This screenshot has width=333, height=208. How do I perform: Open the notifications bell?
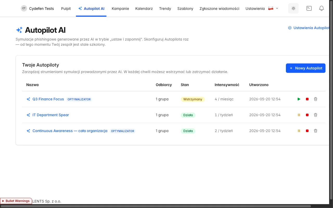pos(322,8)
